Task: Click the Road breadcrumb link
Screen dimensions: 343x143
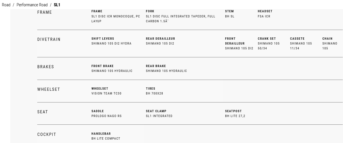Action: pos(6,5)
